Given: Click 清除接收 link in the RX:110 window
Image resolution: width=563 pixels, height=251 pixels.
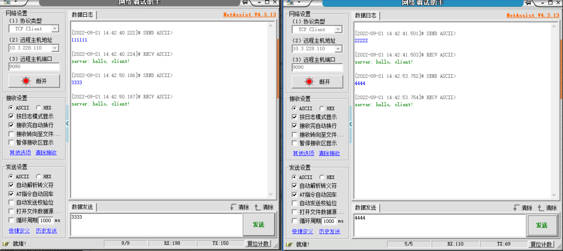Looking at the screenshot, I should coord(329,153).
